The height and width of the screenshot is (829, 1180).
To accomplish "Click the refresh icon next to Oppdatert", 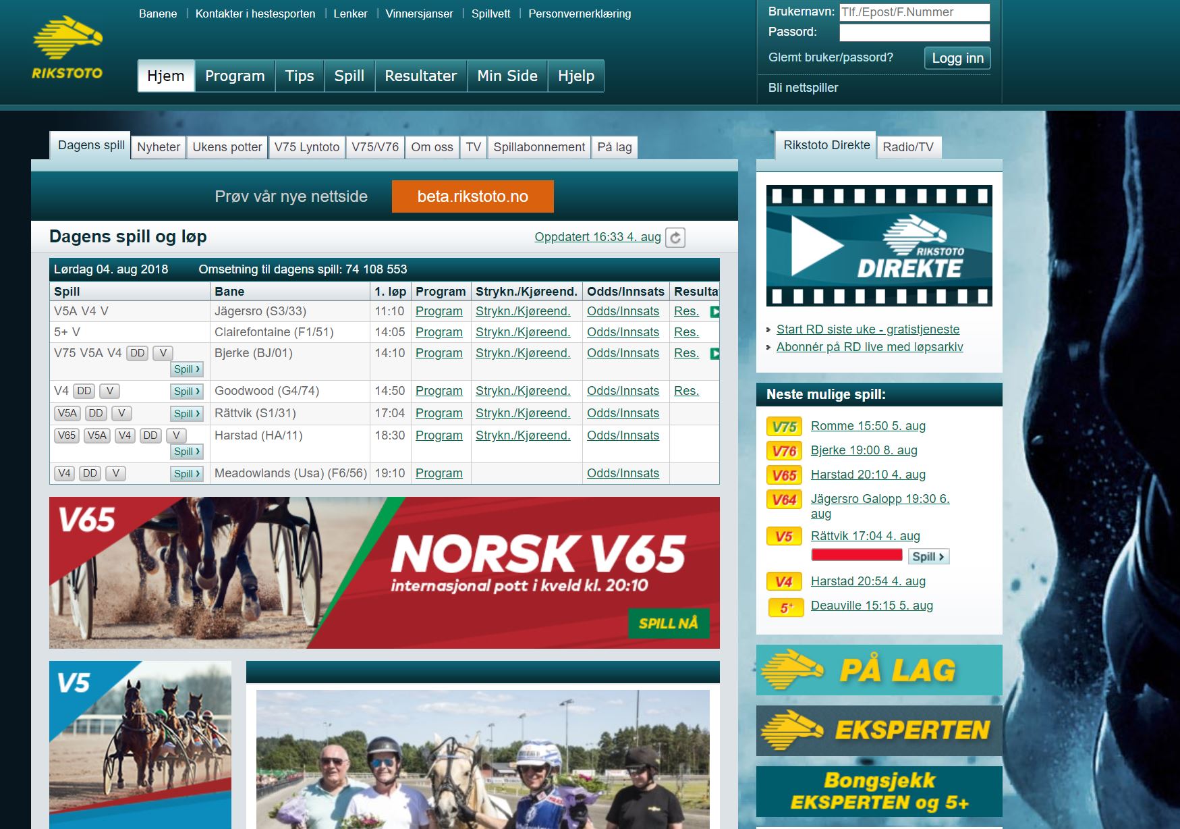I will pos(675,238).
